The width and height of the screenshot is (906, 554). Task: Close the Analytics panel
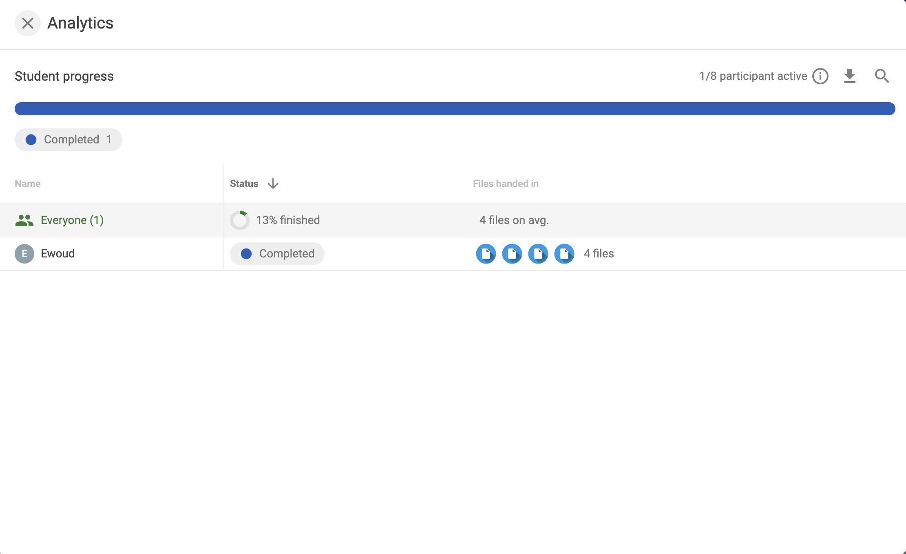click(28, 23)
